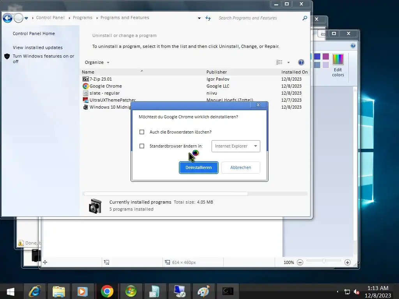
Task: Click installed programs icon in details pane
Action: (x=95, y=206)
